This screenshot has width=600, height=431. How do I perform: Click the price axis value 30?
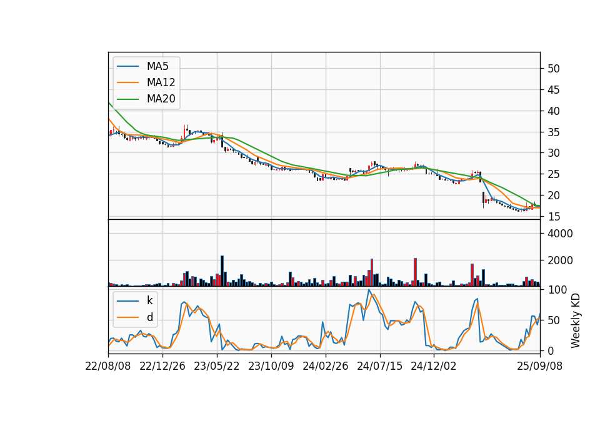point(553,153)
